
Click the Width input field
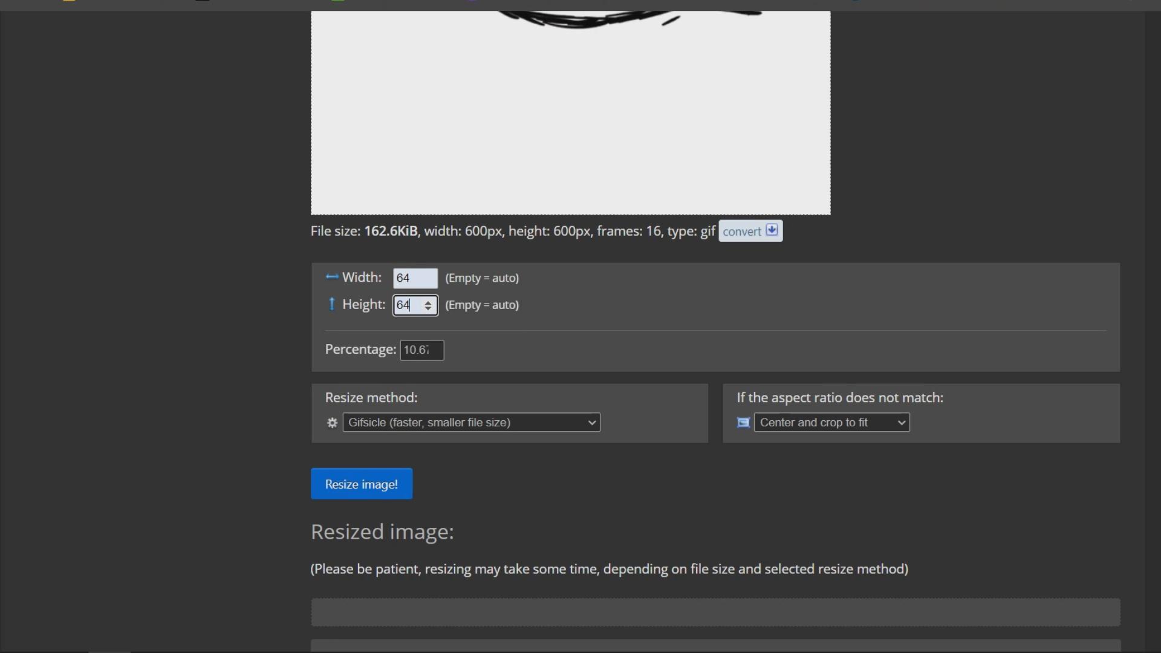(415, 278)
